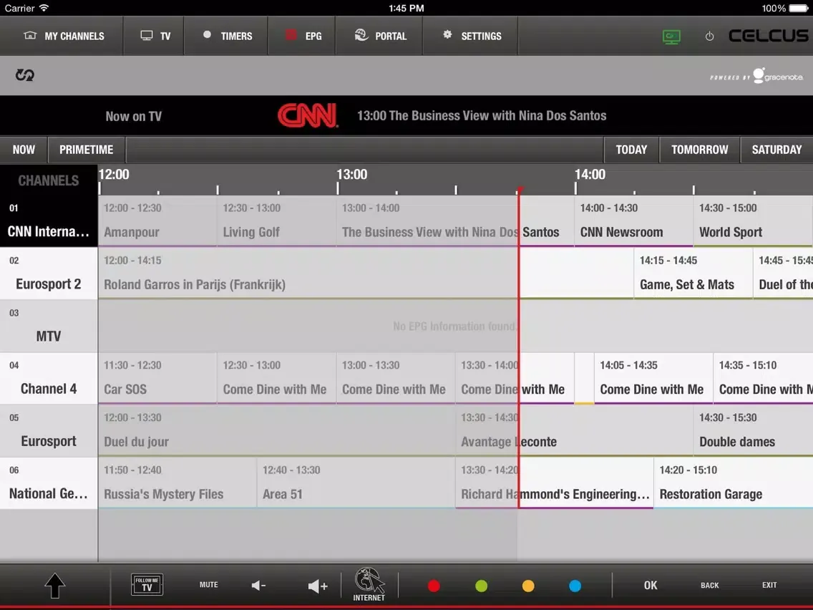813x610 pixels.
Task: Switch to the TV tab
Action: pyautogui.click(x=153, y=36)
